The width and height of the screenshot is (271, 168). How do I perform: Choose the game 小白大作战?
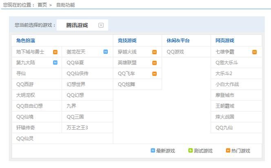click(x=227, y=84)
